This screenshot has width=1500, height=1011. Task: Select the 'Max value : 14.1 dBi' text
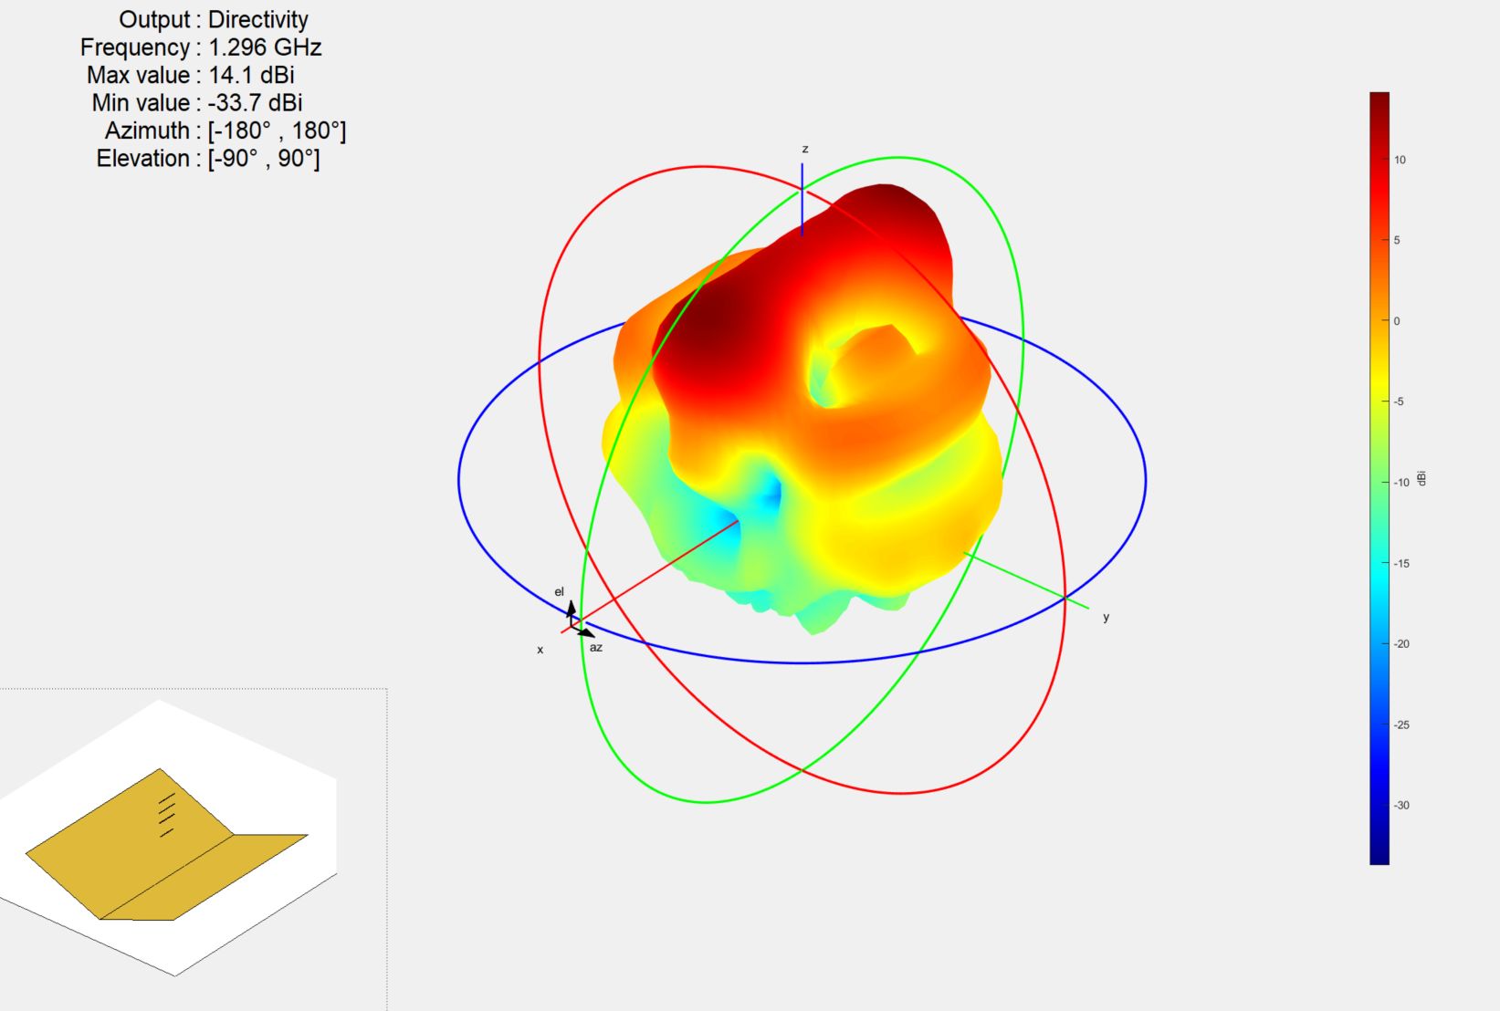191,75
